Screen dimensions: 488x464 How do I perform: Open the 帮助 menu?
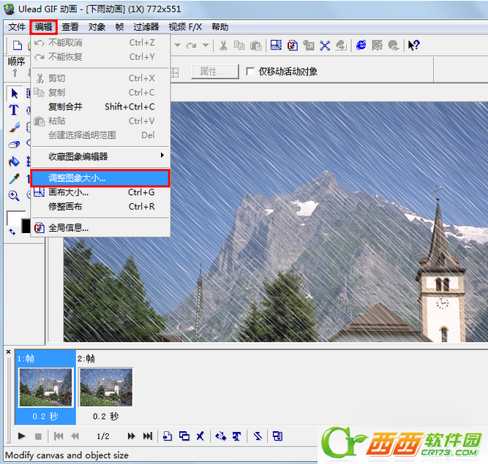(x=220, y=27)
